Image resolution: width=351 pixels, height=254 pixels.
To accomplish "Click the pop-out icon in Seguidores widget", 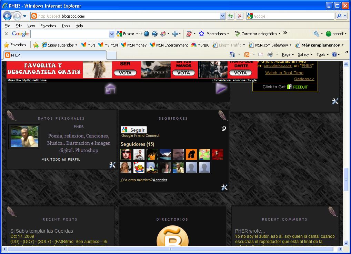I will [224, 129].
